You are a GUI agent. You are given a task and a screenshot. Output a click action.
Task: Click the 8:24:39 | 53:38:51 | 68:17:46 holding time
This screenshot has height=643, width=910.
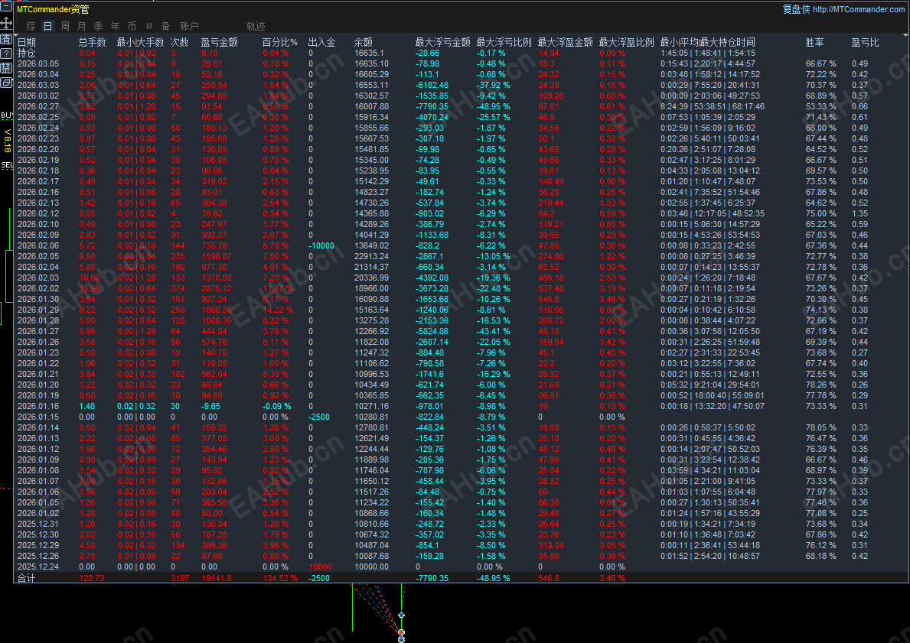[712, 107]
